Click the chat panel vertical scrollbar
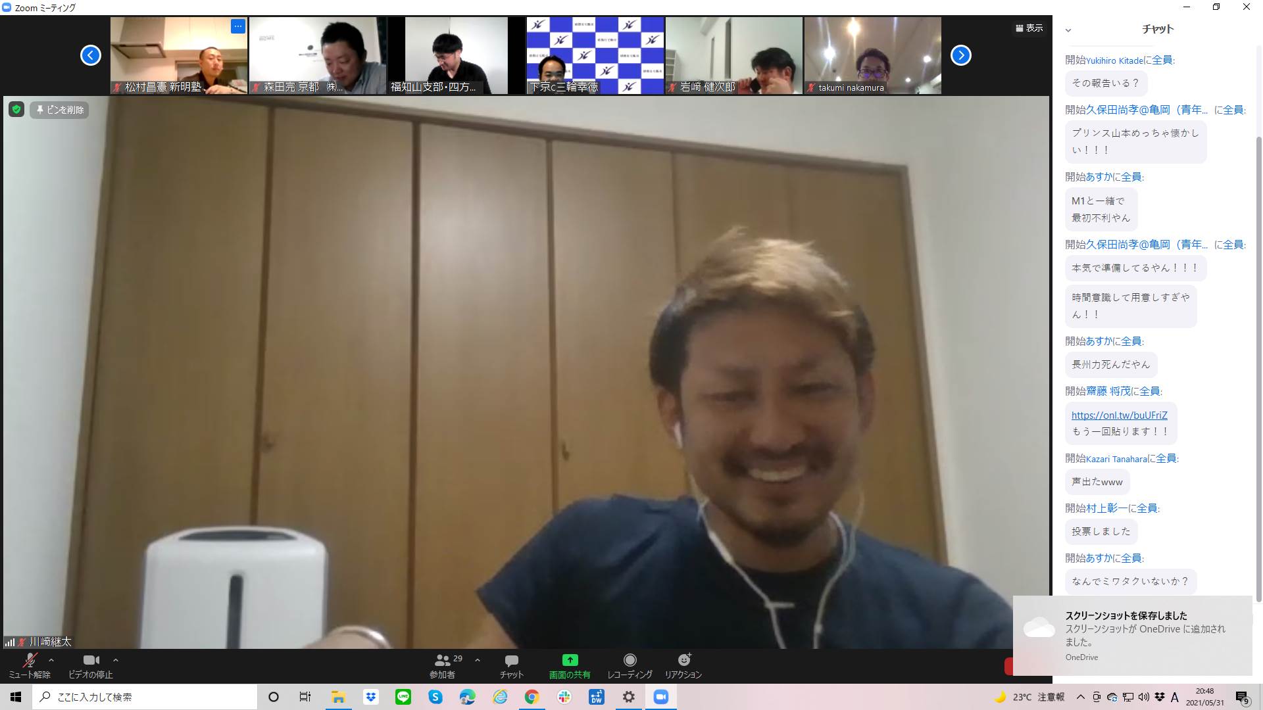Screen dimensions: 1263x710 1259,368
